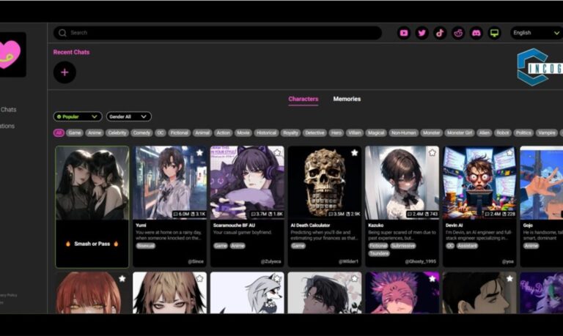
Task: Open creator profile @Ghosty_1995
Action: [x=421, y=261]
